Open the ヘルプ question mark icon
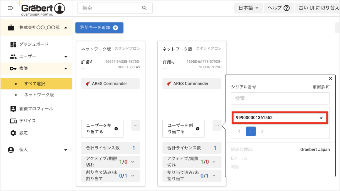This screenshot has width=340, height=191. [287, 8]
